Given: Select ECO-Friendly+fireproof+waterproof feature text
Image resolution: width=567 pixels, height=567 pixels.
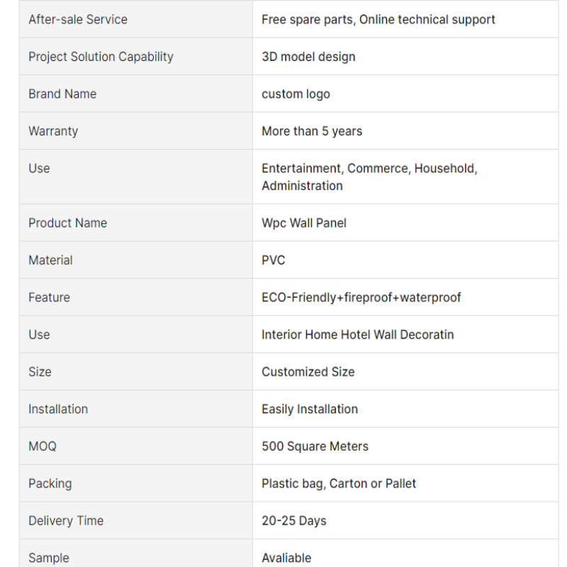Looking at the screenshot, I should coord(361,298).
